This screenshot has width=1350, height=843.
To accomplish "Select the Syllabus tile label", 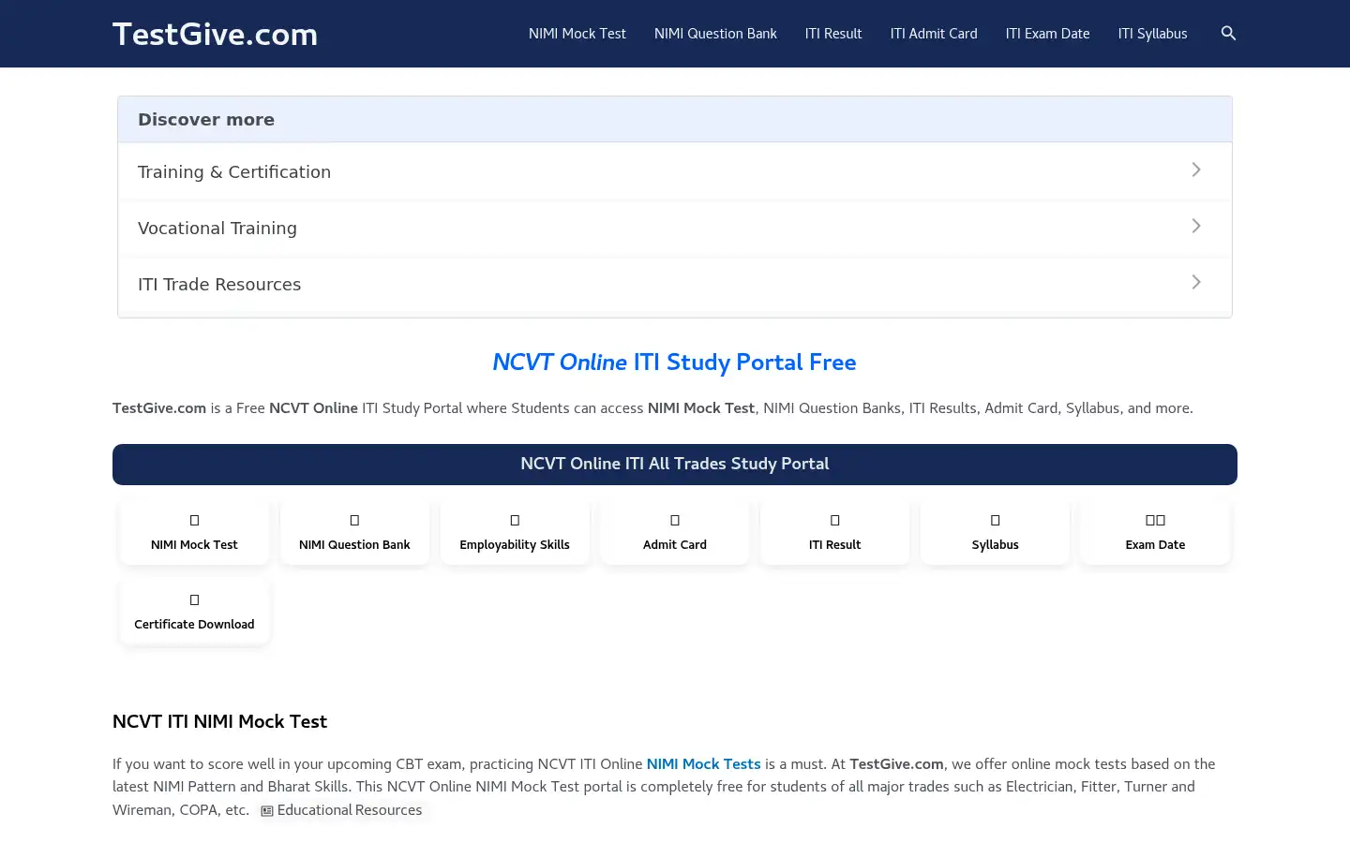I will pyautogui.click(x=996, y=545).
